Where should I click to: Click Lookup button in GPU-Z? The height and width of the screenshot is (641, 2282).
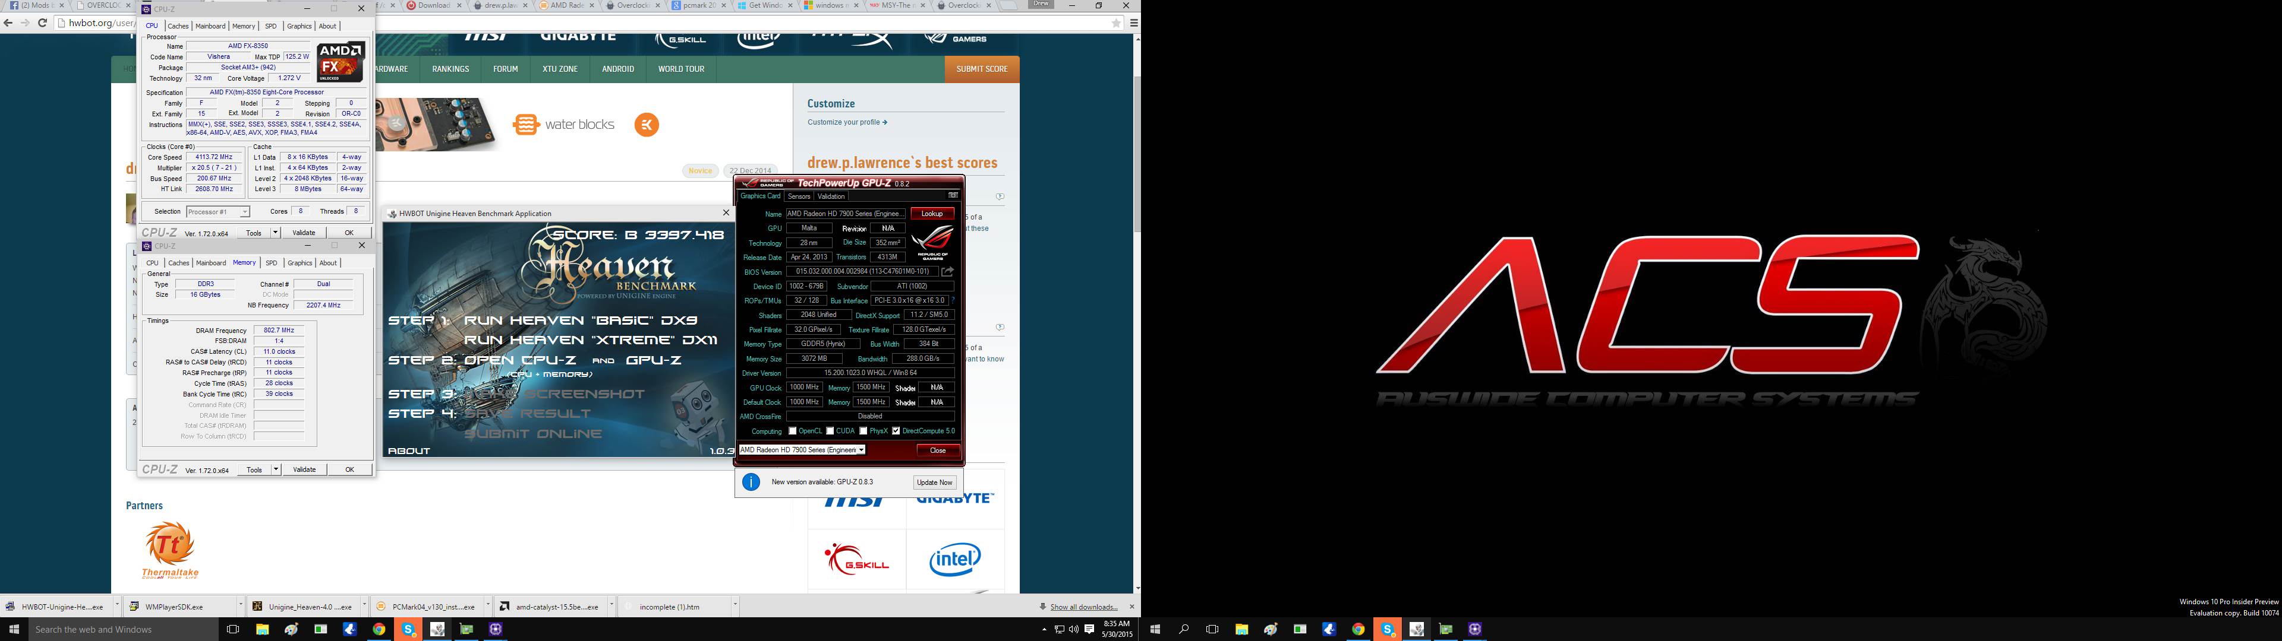[932, 214]
